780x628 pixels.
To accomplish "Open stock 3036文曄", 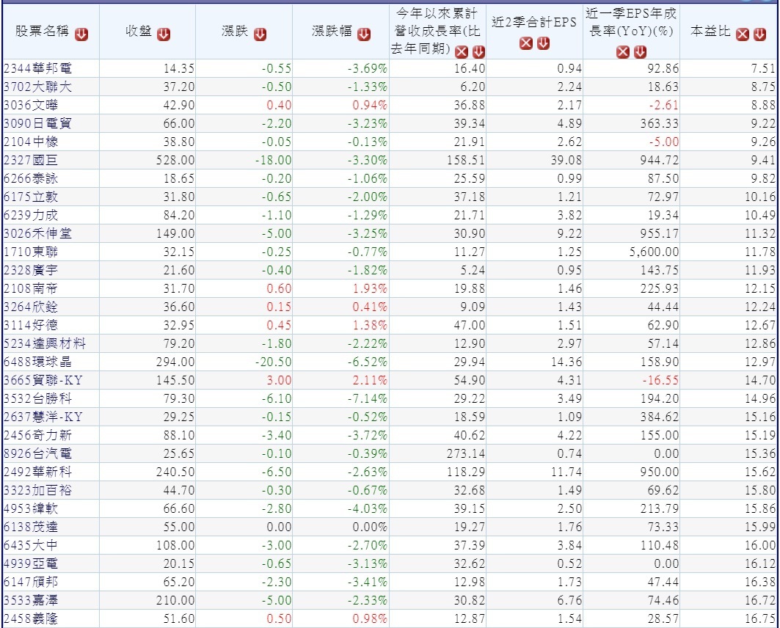I will click(31, 106).
